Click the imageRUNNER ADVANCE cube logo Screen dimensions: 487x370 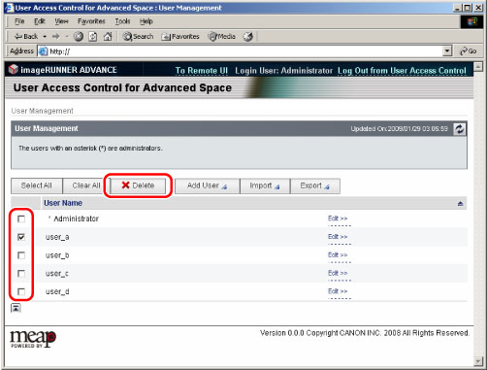14,69
